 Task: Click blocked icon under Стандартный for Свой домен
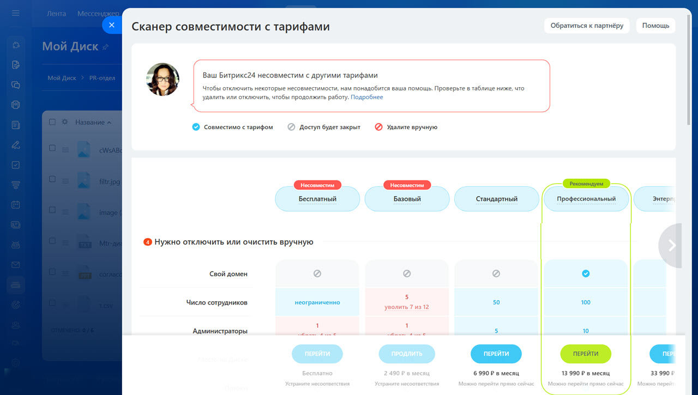pyautogui.click(x=496, y=274)
